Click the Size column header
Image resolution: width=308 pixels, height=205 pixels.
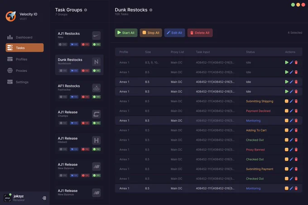coord(148,52)
